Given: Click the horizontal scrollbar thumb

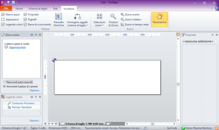Looking at the screenshot, I should [152, 124].
